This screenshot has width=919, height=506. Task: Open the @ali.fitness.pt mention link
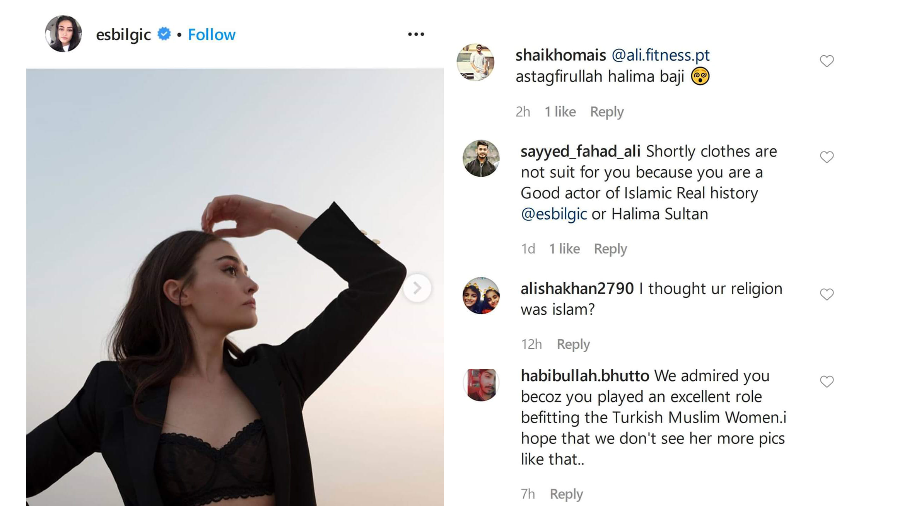pos(660,55)
